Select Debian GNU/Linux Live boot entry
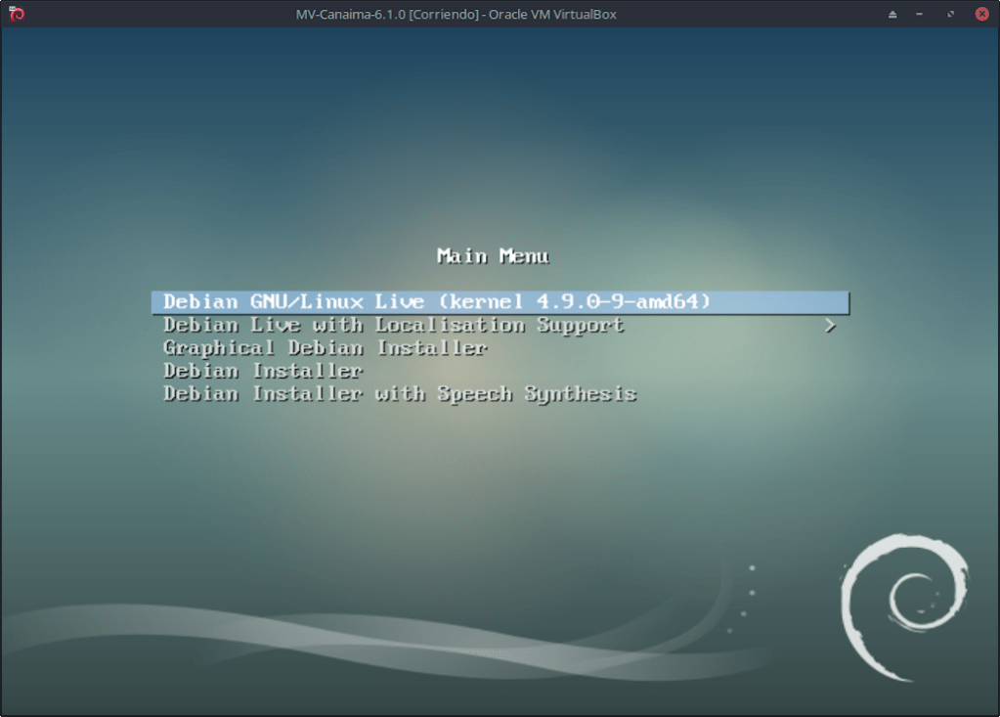The image size is (1000, 717). pyautogui.click(x=436, y=302)
